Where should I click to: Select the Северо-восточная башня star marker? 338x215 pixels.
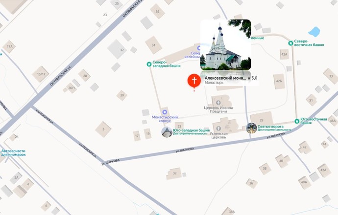coord(290,43)
